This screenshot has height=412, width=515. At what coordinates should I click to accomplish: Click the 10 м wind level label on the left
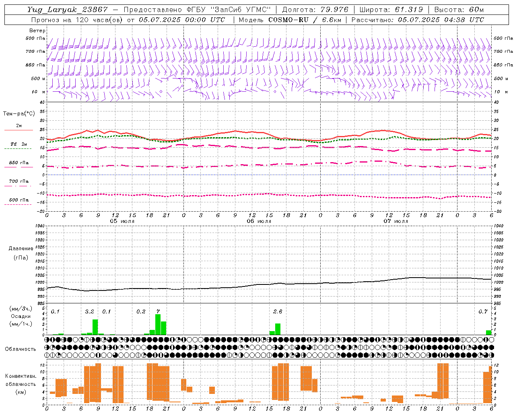click(38, 92)
